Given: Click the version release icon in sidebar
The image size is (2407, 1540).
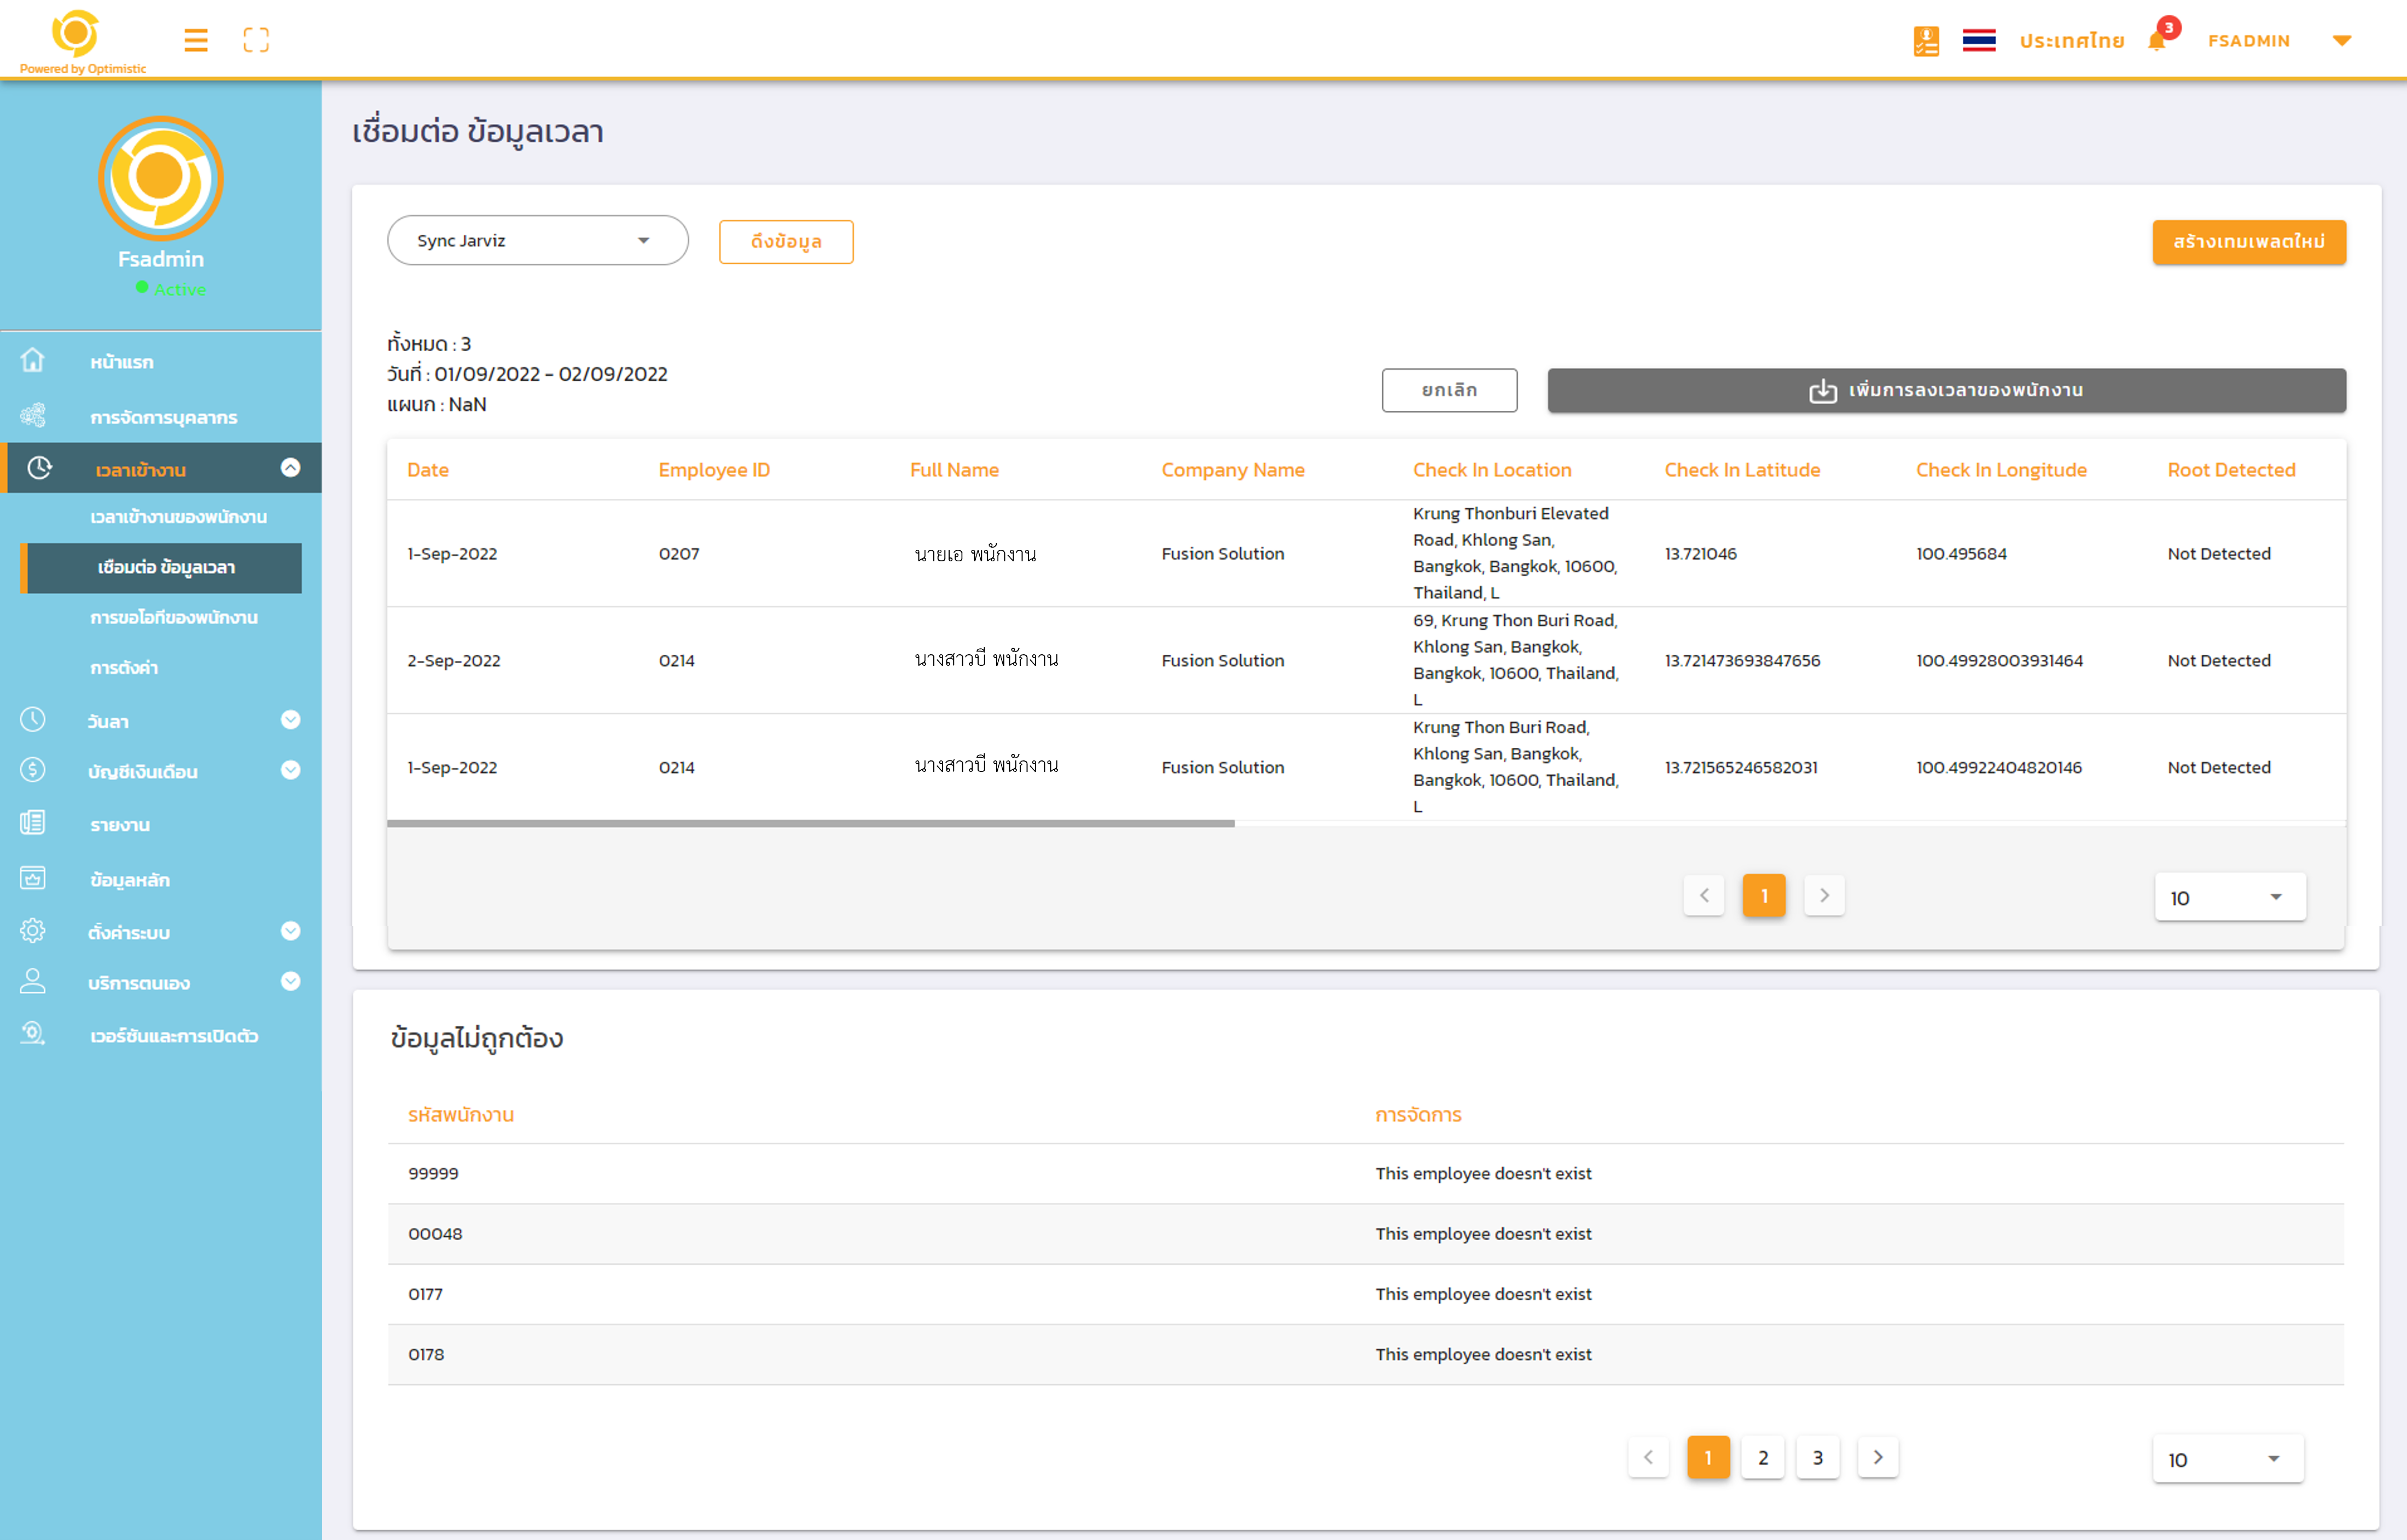Looking at the screenshot, I should tap(33, 1034).
